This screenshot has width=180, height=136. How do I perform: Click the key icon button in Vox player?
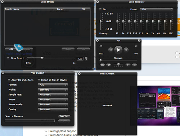point(128,65)
